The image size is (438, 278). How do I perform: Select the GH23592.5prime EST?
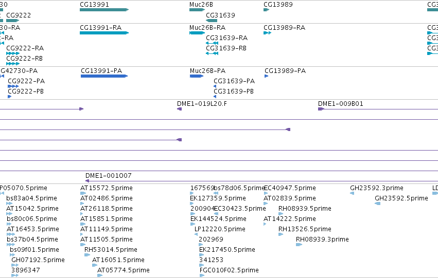coord(377,203)
